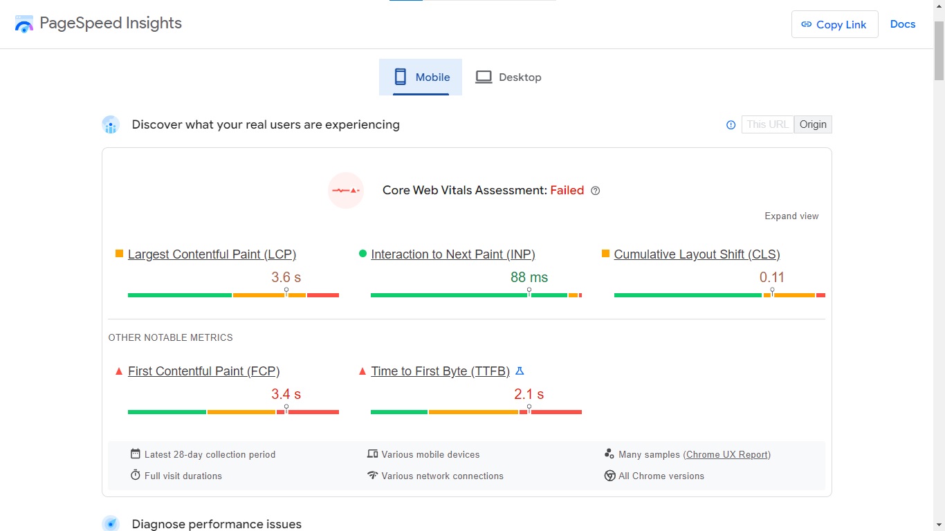945x531 pixels.
Task: Click the samples icon near Many samples
Action: pos(609,454)
